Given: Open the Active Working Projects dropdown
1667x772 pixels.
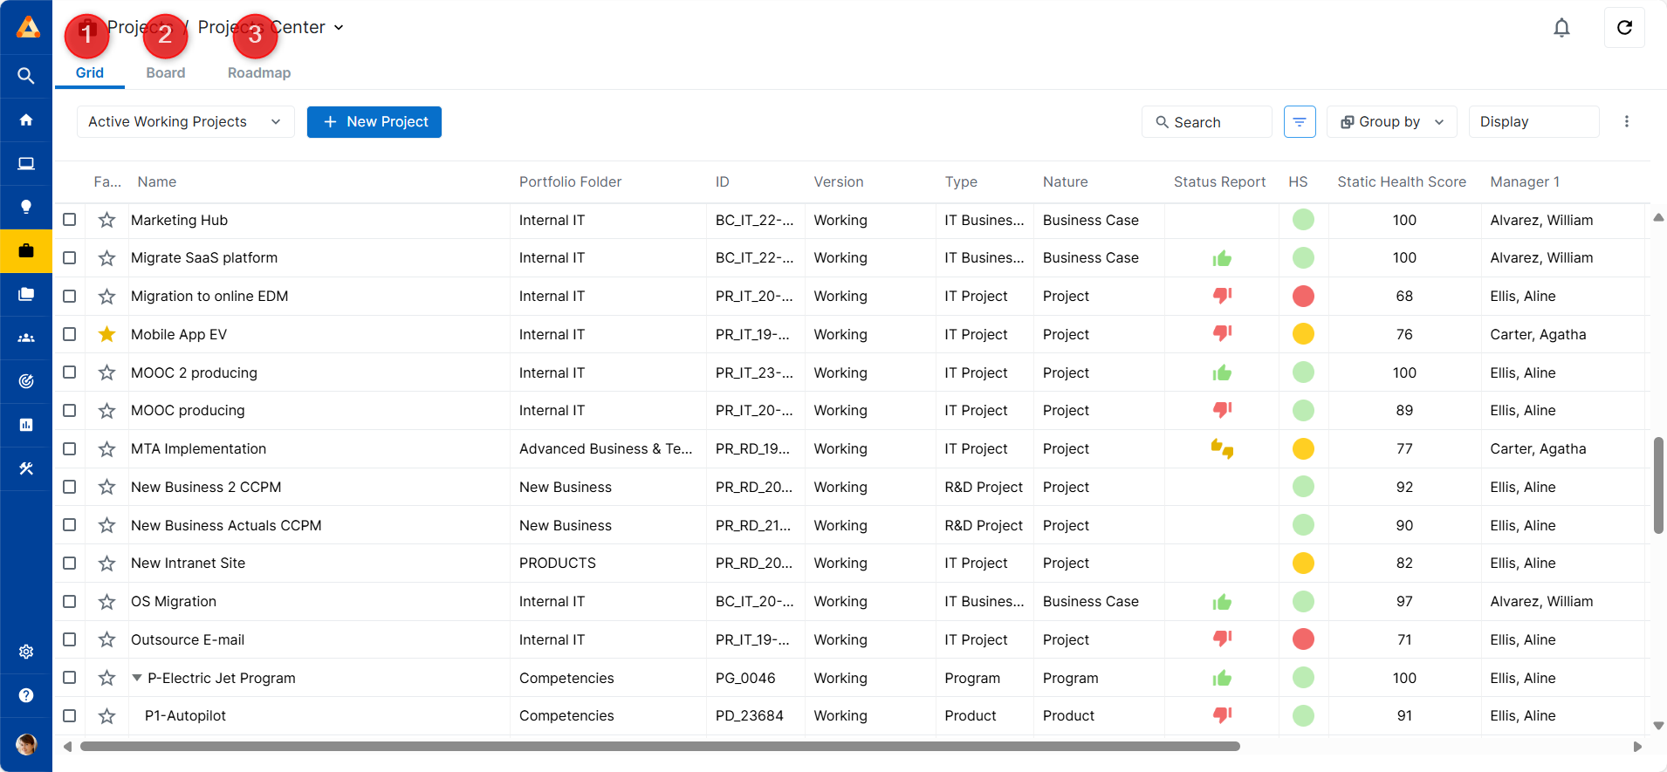Looking at the screenshot, I should coord(185,122).
